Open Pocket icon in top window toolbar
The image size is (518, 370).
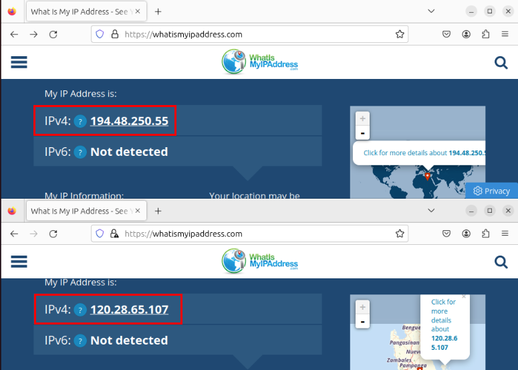446,34
